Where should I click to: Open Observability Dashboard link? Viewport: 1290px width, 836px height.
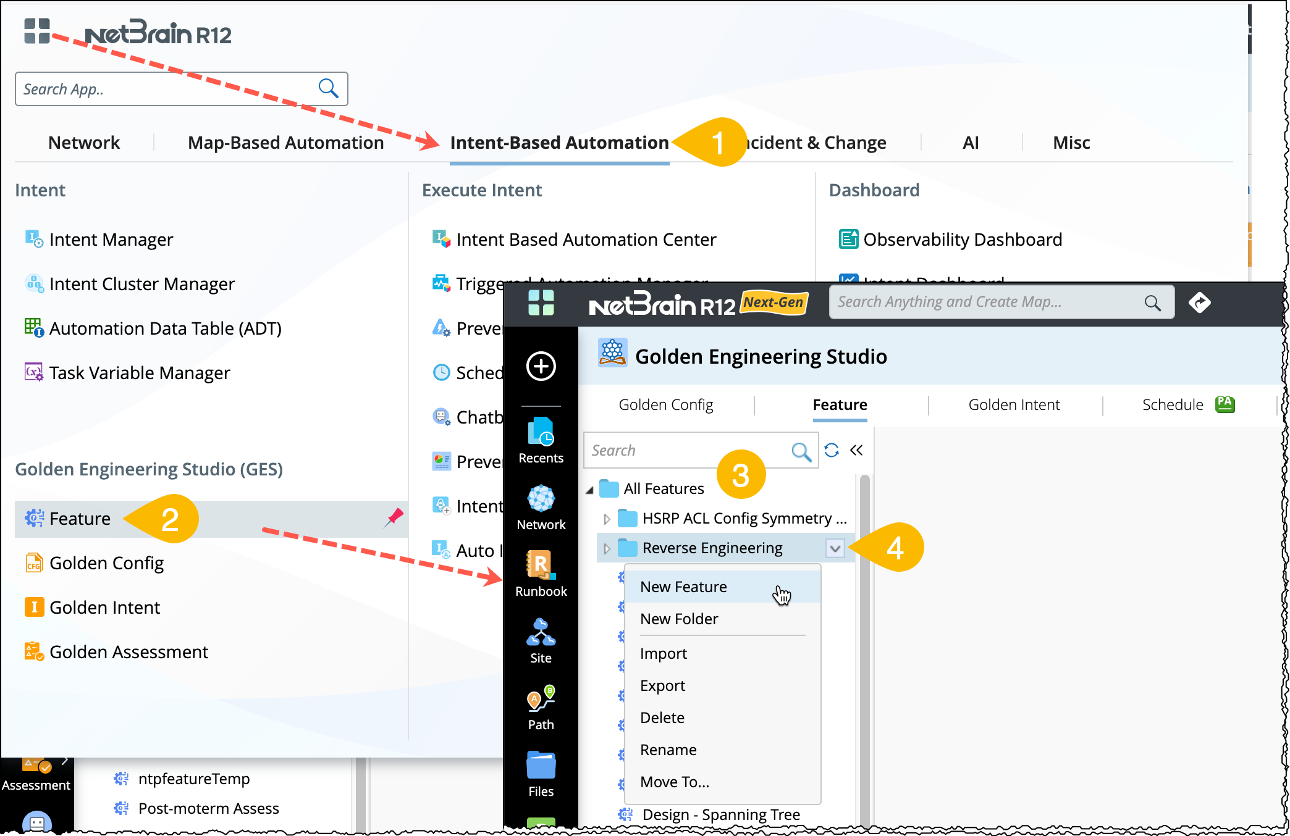click(x=962, y=240)
